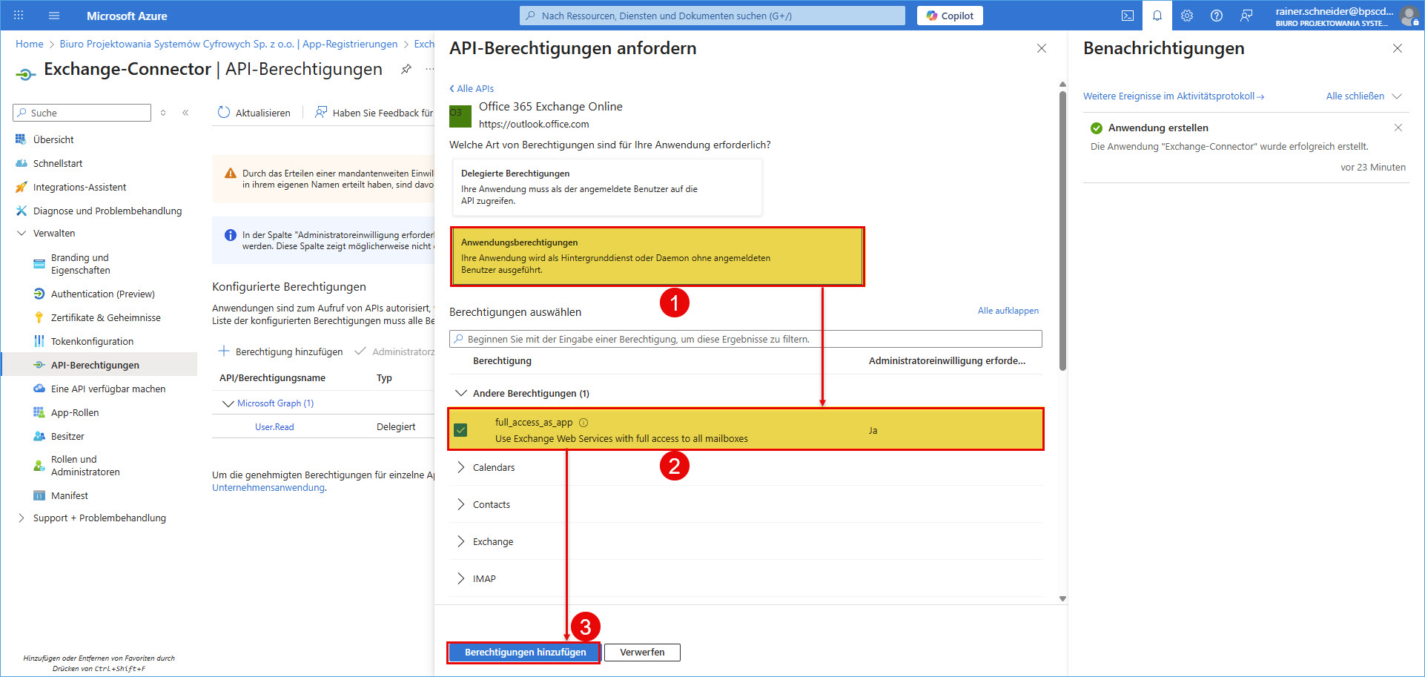Open the Unternehmensanwendung link

268,487
